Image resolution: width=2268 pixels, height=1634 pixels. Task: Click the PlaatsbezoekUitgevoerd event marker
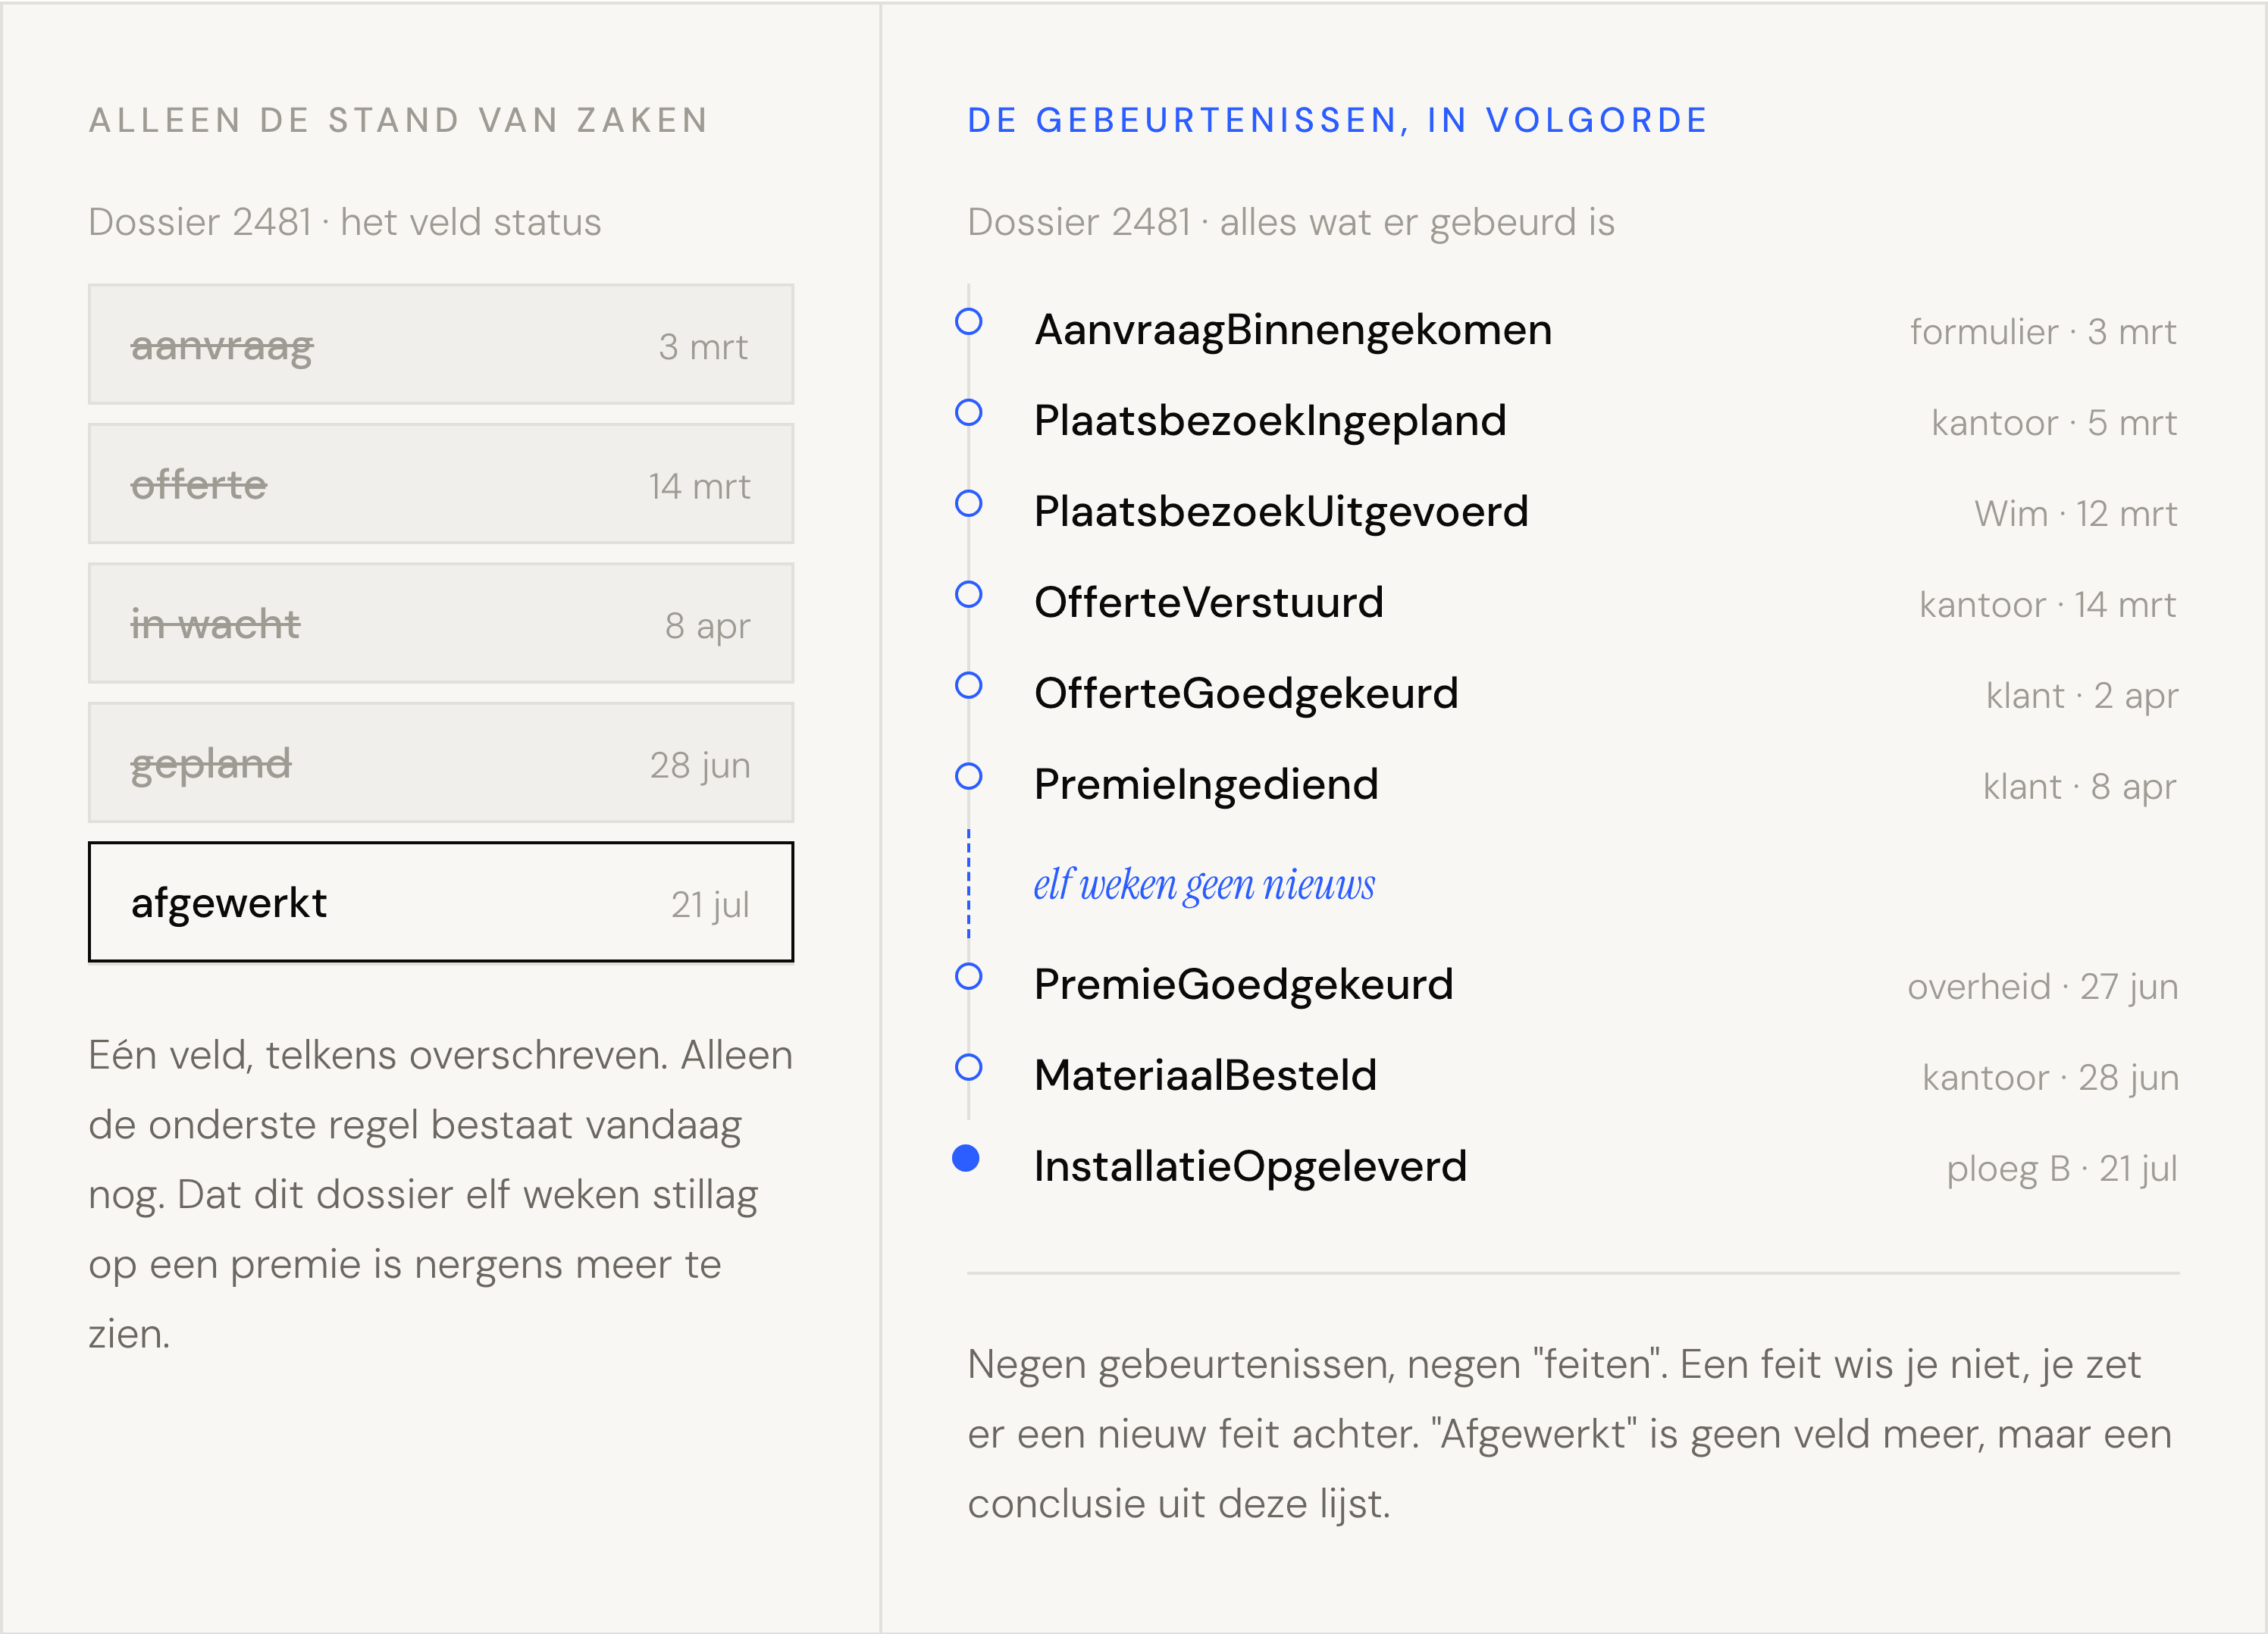coord(968,504)
